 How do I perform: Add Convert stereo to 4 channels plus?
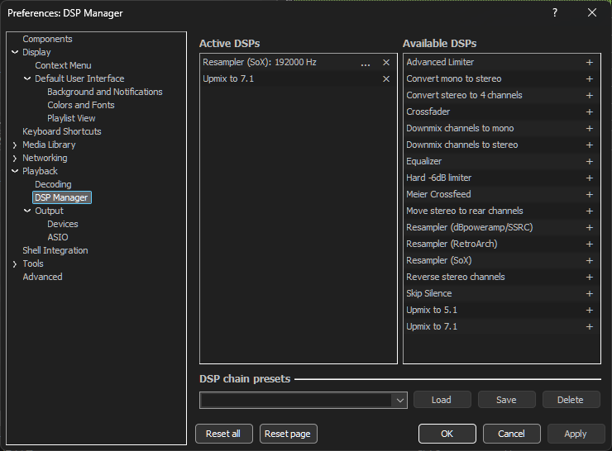tap(590, 96)
